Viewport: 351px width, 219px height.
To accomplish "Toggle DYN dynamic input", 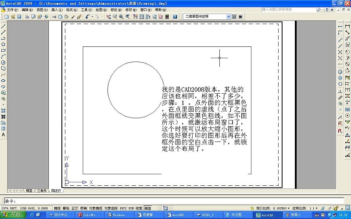I will click(131, 208).
